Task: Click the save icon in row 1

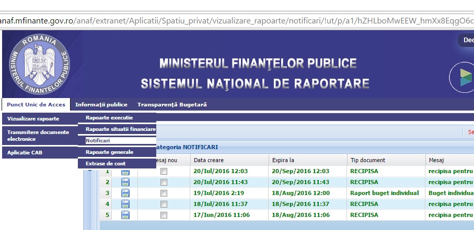Action: point(125,172)
